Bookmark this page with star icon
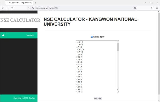The image size is (160, 102). [135, 8]
